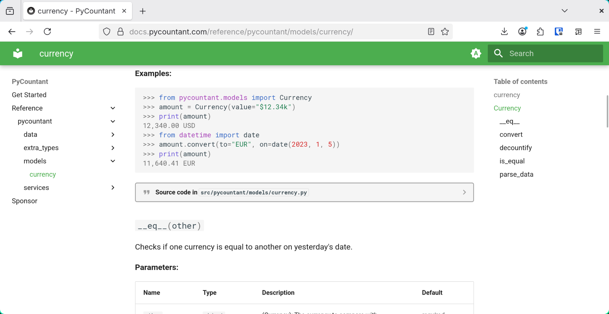Open the browser downloads panel
Viewport: 609px width, 314px height.
tap(504, 32)
